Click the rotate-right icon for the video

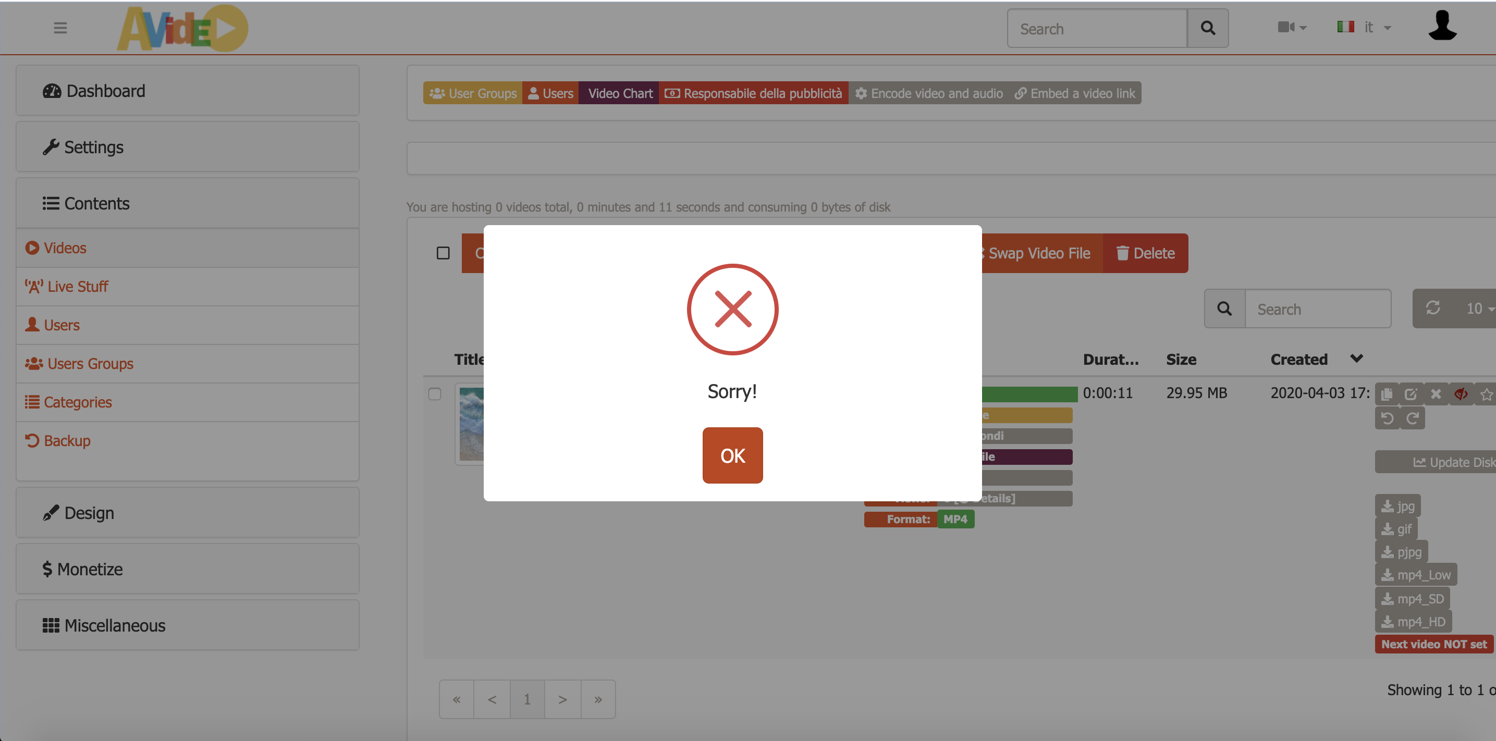(1413, 417)
